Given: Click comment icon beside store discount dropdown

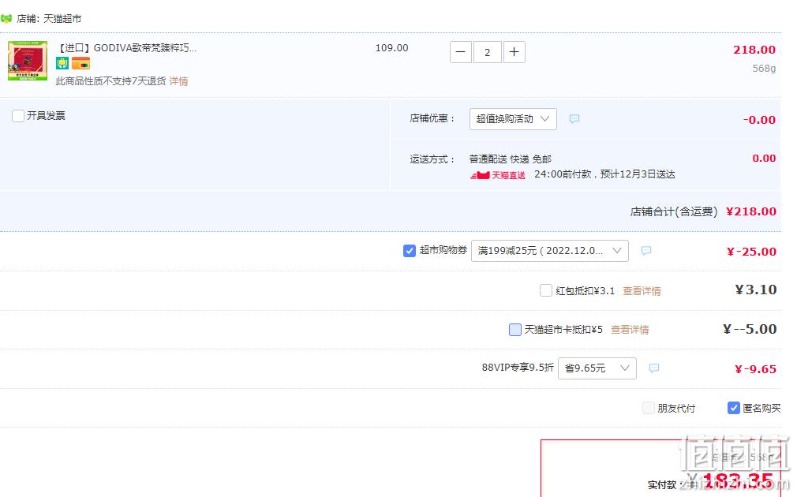Looking at the screenshot, I should pyautogui.click(x=574, y=119).
